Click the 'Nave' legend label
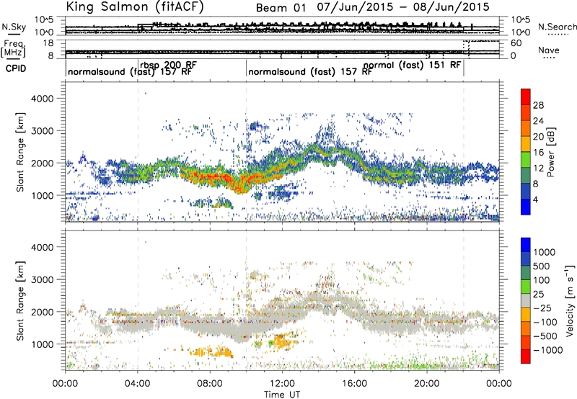The image size is (577, 399). click(x=549, y=50)
